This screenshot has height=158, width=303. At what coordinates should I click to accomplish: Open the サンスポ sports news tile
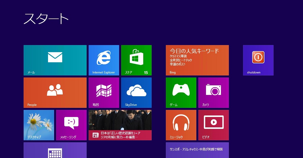click(197, 150)
